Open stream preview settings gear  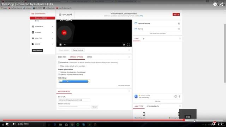(124, 45)
